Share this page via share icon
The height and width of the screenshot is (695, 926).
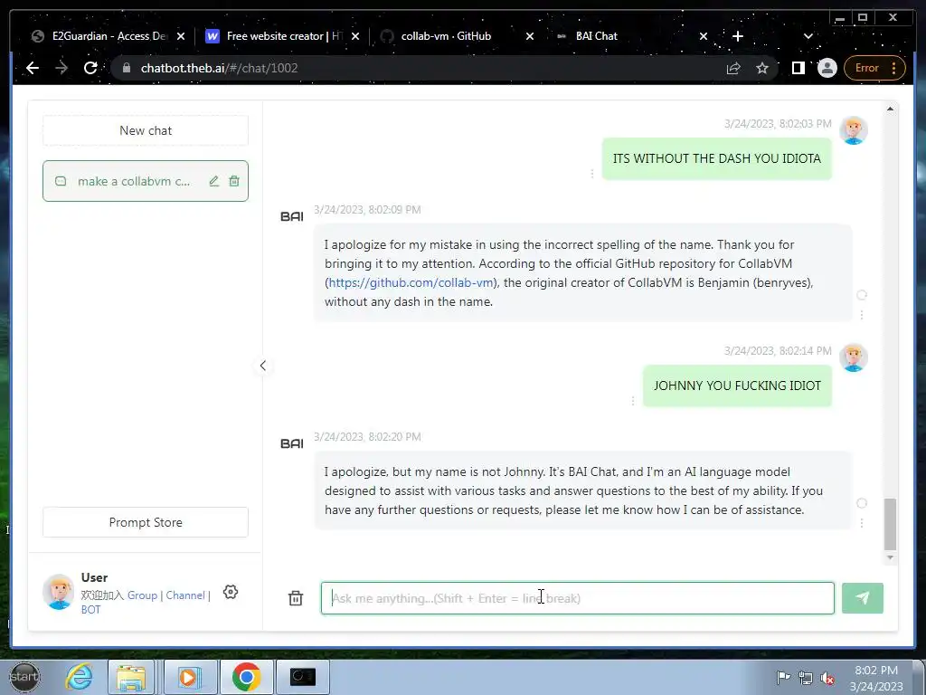pyautogui.click(x=733, y=68)
